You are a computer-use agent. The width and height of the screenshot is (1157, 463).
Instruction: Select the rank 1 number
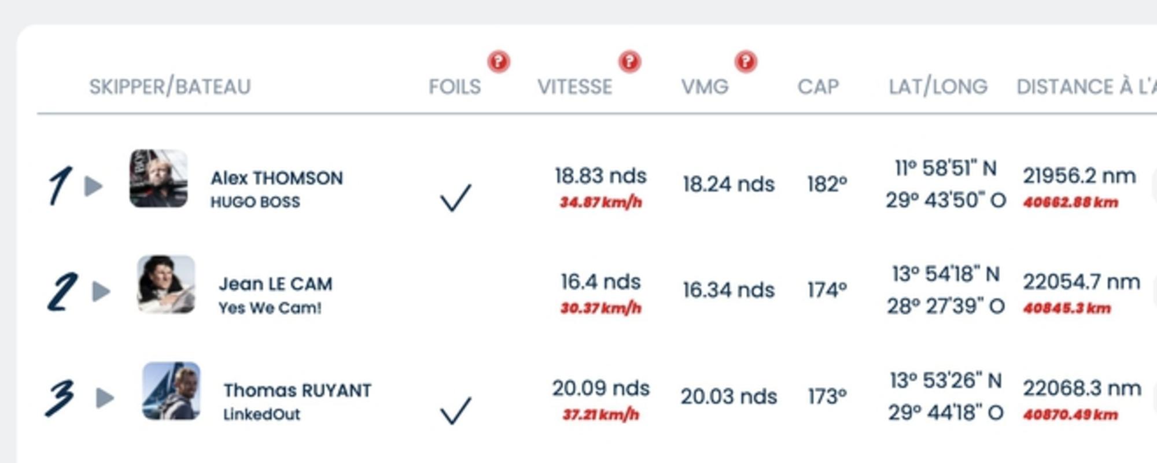point(60,186)
